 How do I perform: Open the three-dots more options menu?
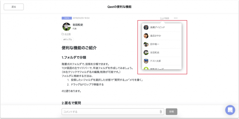pos(176,18)
